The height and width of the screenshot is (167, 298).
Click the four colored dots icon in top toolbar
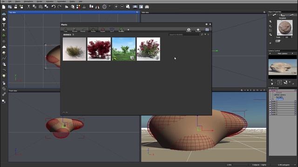(x=78, y=7)
